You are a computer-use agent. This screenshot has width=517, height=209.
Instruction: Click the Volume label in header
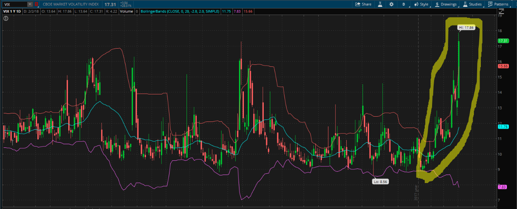[126, 11]
